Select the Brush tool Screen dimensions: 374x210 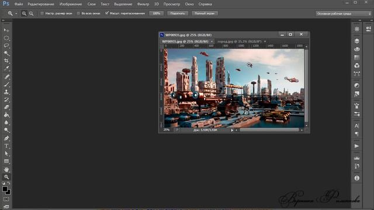(x=6, y=84)
